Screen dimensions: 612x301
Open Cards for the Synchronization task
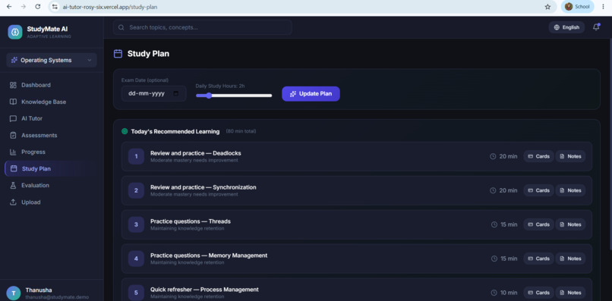(x=538, y=190)
